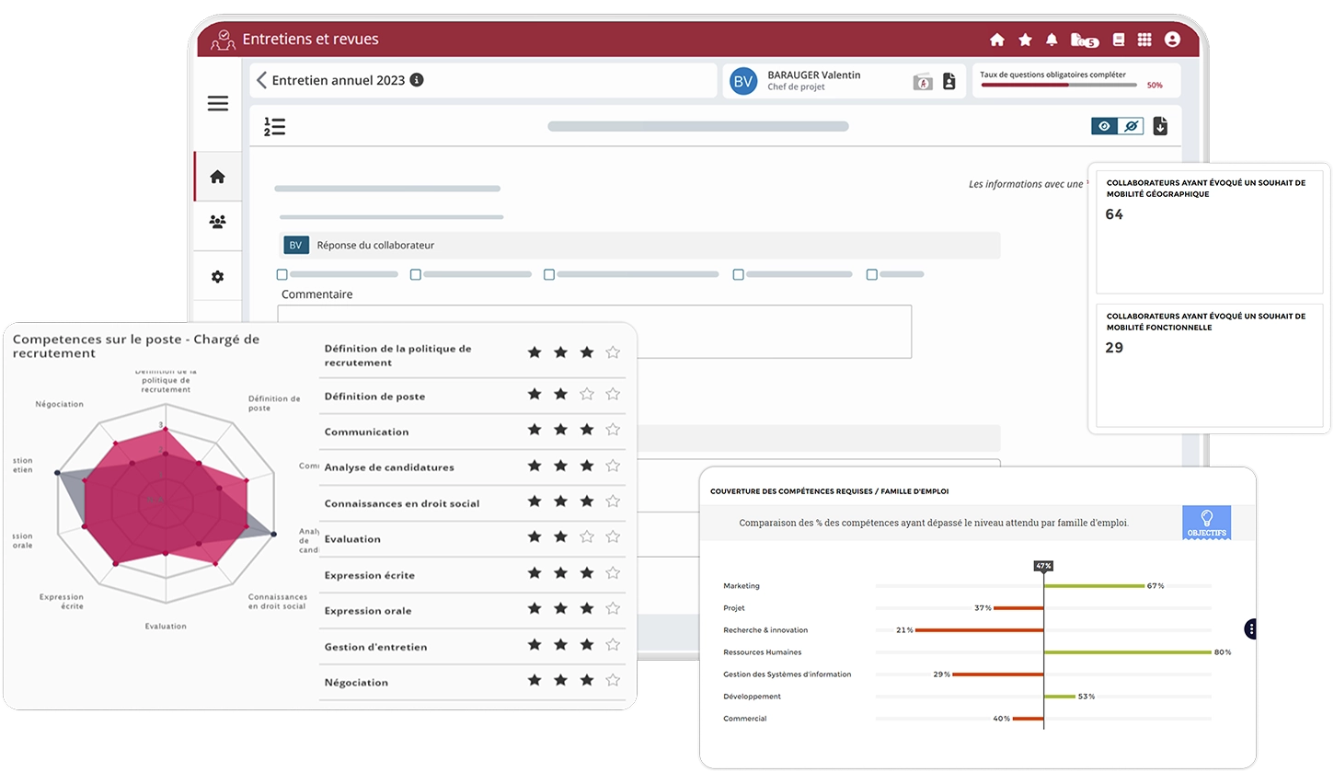1334x772 pixels.
Task: Go back using the chevron before Entretien annuel
Action: [261, 80]
